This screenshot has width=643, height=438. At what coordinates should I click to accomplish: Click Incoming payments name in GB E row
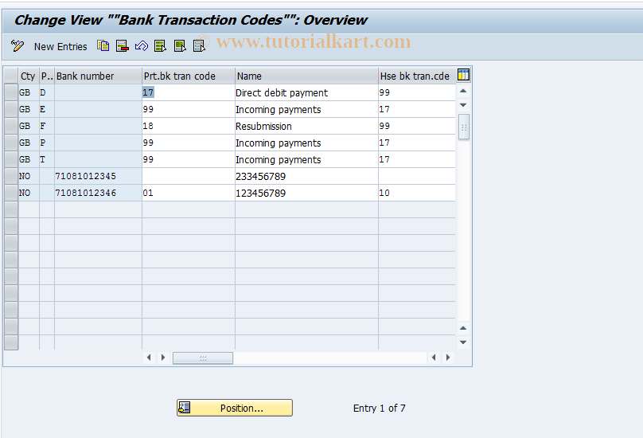click(306, 110)
